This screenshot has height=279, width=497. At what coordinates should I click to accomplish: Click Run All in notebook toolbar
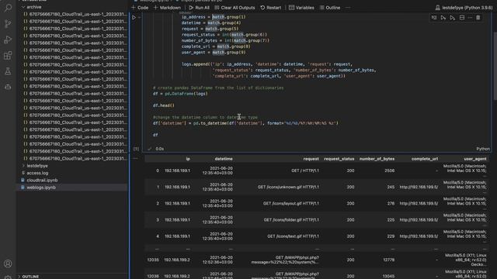coord(199,8)
